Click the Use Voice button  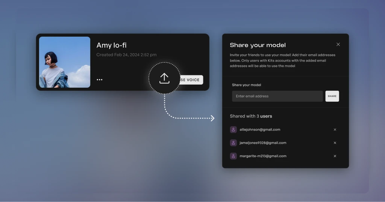(x=191, y=80)
